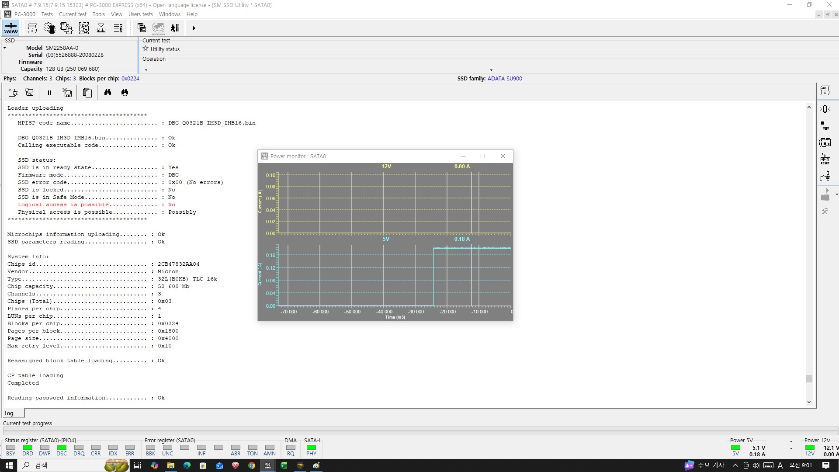Viewport: 839px width, 472px height.
Task: Click the chip documents toolbar icon
Action: click(x=66, y=28)
